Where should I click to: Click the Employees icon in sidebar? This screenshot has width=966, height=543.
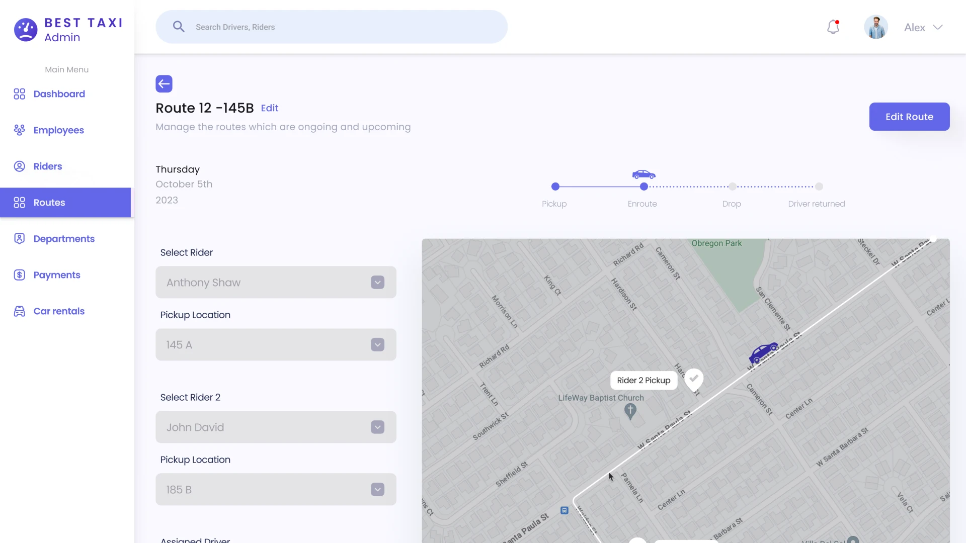19,130
